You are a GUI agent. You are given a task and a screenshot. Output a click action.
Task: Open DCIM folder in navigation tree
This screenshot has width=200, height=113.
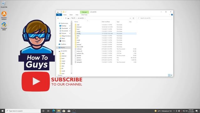(x=63, y=63)
